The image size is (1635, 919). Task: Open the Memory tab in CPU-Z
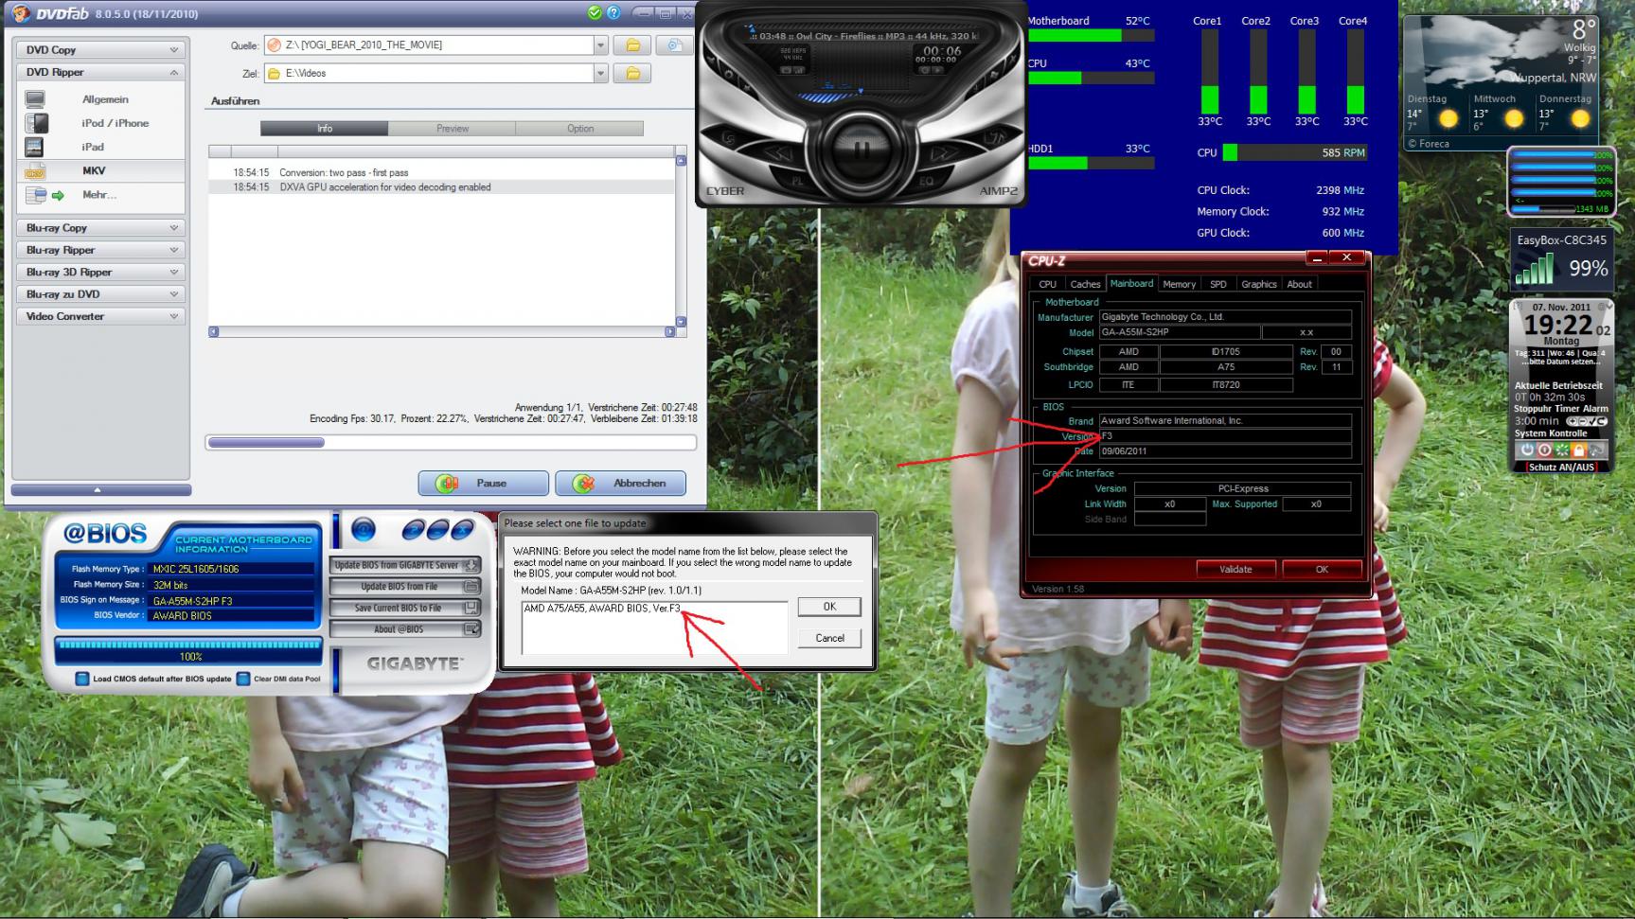[x=1179, y=284]
